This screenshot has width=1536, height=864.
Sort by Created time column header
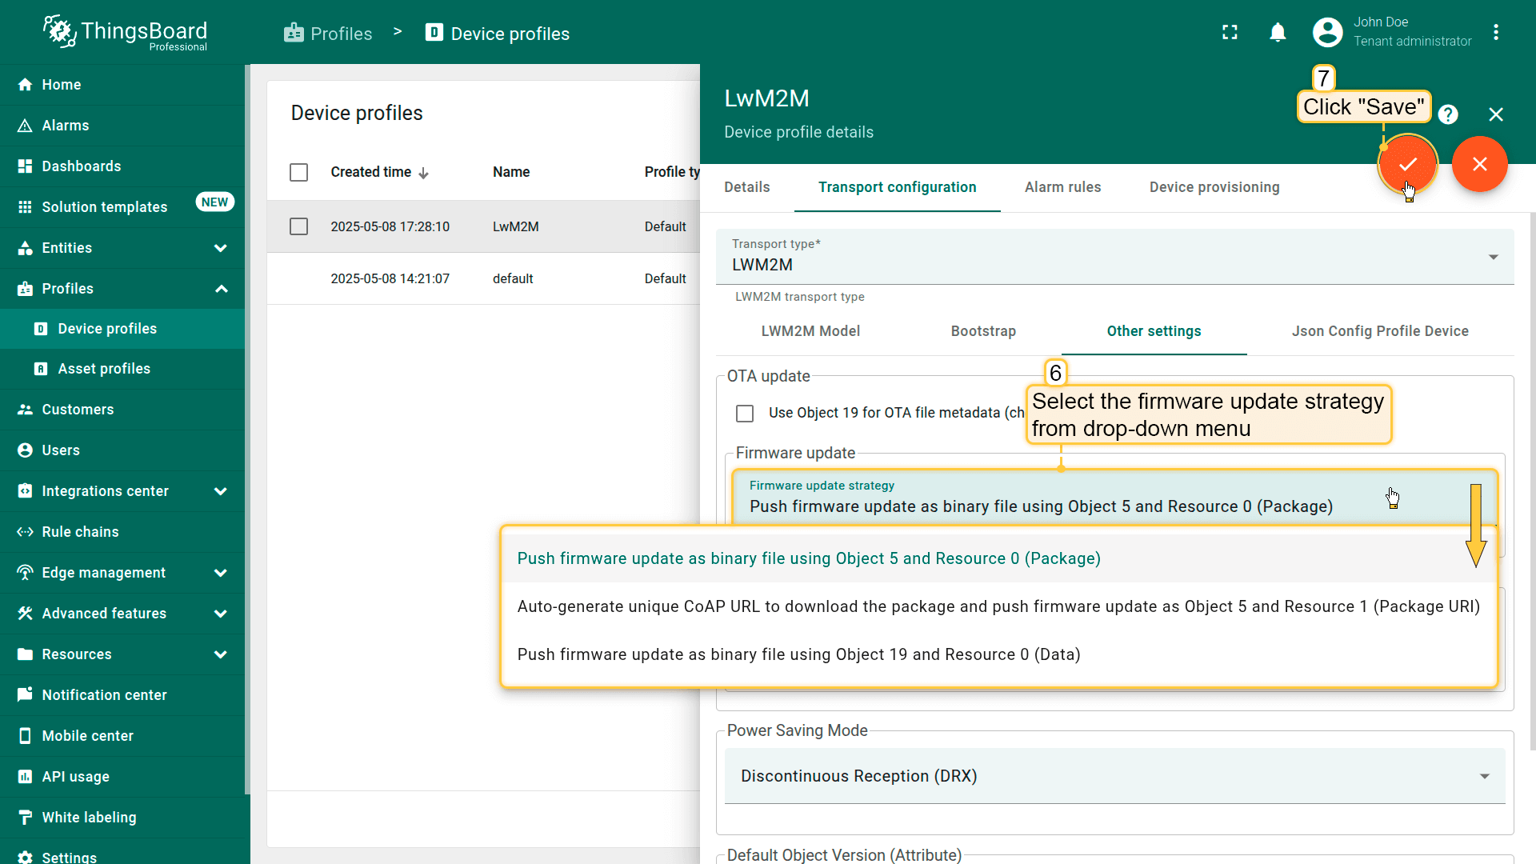pos(371,172)
